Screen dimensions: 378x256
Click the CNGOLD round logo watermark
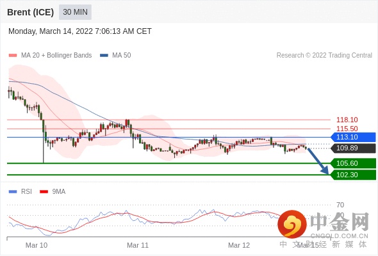click(292, 224)
